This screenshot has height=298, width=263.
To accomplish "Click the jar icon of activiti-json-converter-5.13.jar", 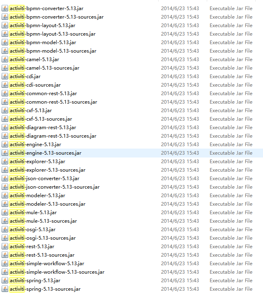I will (5, 179).
